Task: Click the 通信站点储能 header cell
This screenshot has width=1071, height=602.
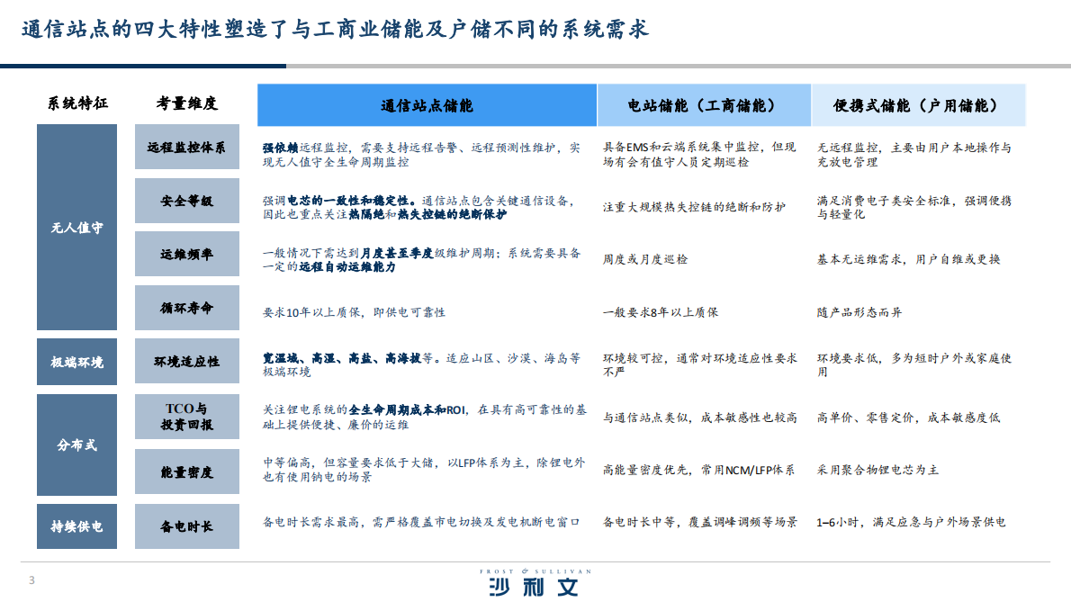Action: (427, 105)
